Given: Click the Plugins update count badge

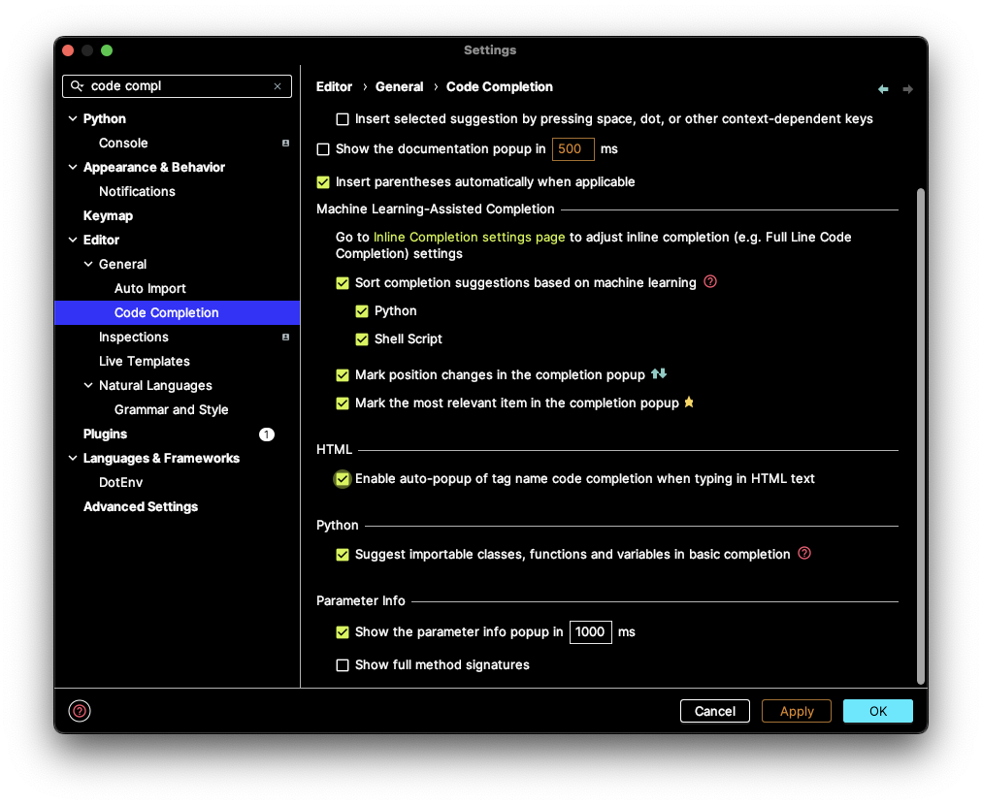Looking at the screenshot, I should (267, 435).
